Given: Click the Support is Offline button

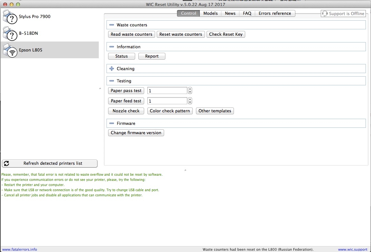Looking at the screenshot, I should click(x=343, y=14).
